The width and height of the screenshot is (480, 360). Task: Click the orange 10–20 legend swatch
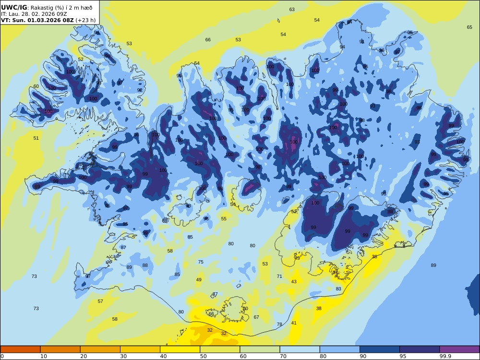[60, 349]
